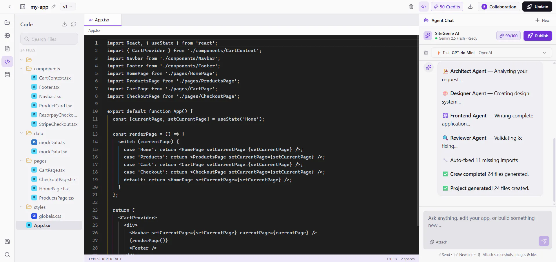Edit project name with pencil icon
Image resolution: width=556 pixels, height=262 pixels.
tap(53, 7)
